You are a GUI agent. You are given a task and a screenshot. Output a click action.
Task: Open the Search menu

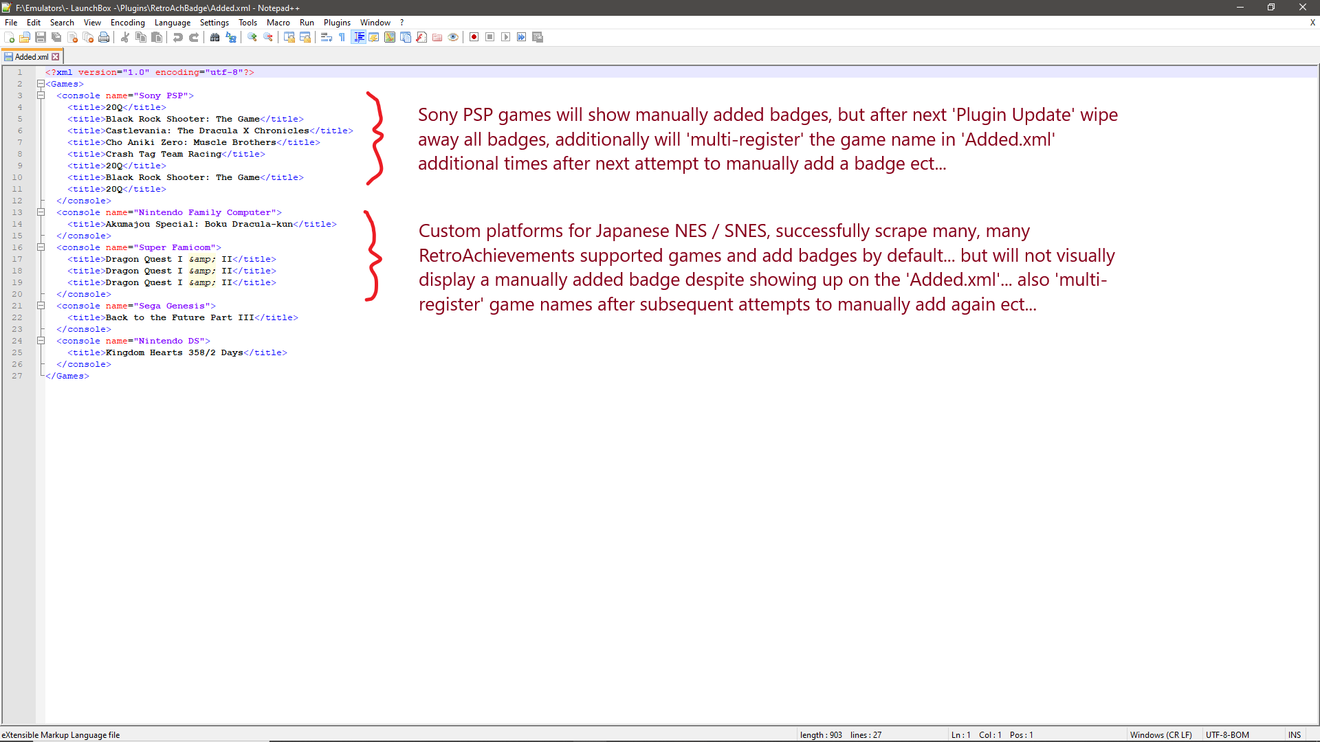[62, 23]
